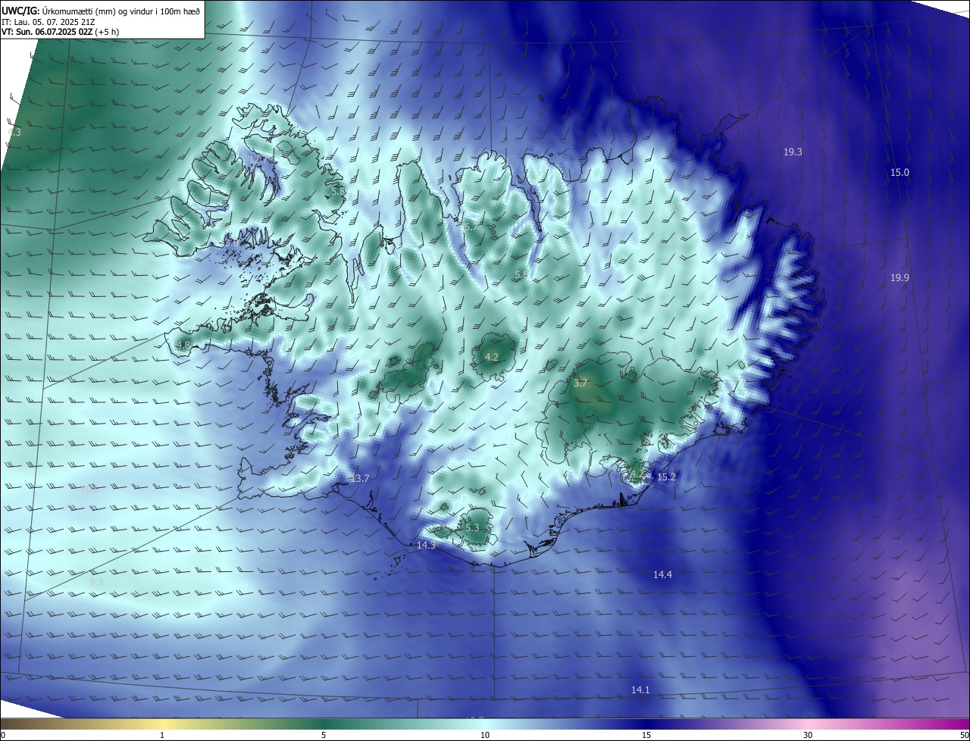This screenshot has width=970, height=741.
Task: Click the colorbar tick label 5
Action: tap(324, 735)
